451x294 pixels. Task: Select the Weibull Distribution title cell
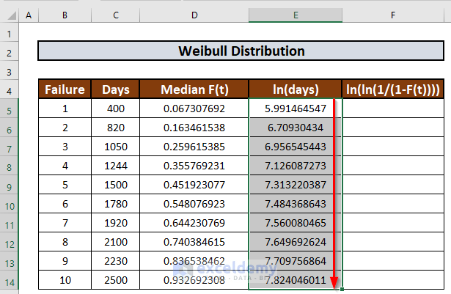[242, 51]
